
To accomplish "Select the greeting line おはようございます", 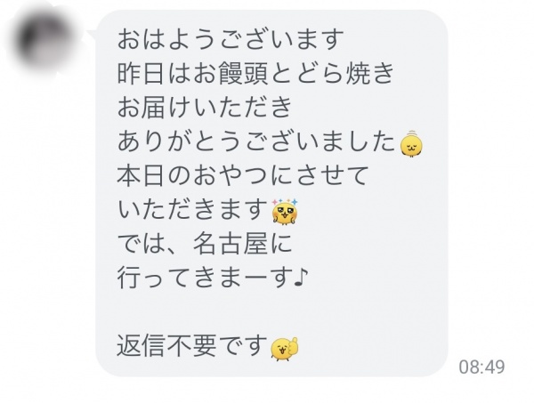I will pyautogui.click(x=231, y=39).
